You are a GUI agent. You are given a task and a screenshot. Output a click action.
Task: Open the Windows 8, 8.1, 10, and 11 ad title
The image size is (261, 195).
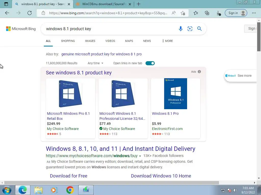(x=121, y=149)
